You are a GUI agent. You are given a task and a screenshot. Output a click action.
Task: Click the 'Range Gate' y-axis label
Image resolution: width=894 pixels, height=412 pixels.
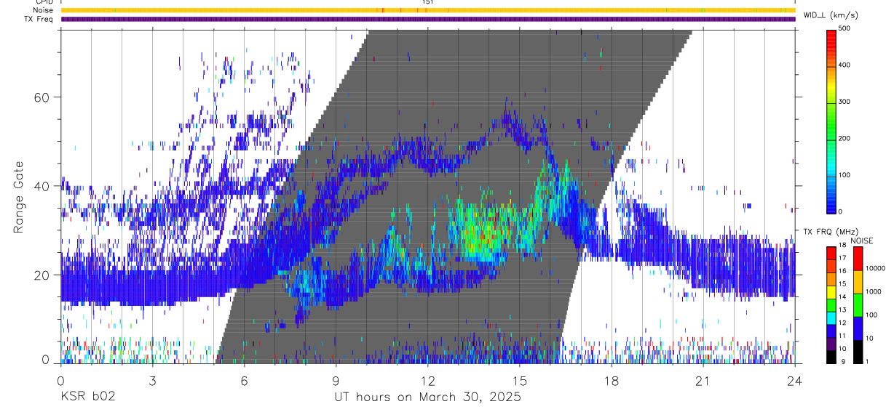pyautogui.click(x=19, y=198)
